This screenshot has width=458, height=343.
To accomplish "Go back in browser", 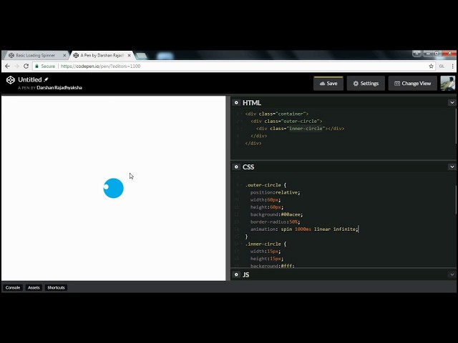I will [8, 66].
